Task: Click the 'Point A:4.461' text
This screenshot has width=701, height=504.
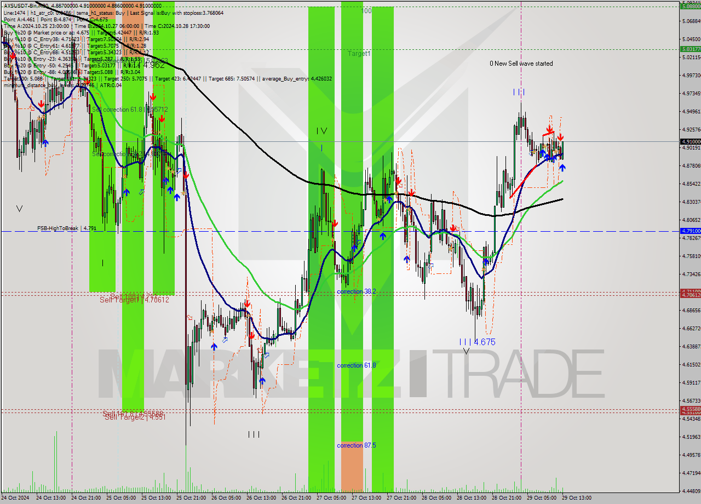Action: coord(20,20)
